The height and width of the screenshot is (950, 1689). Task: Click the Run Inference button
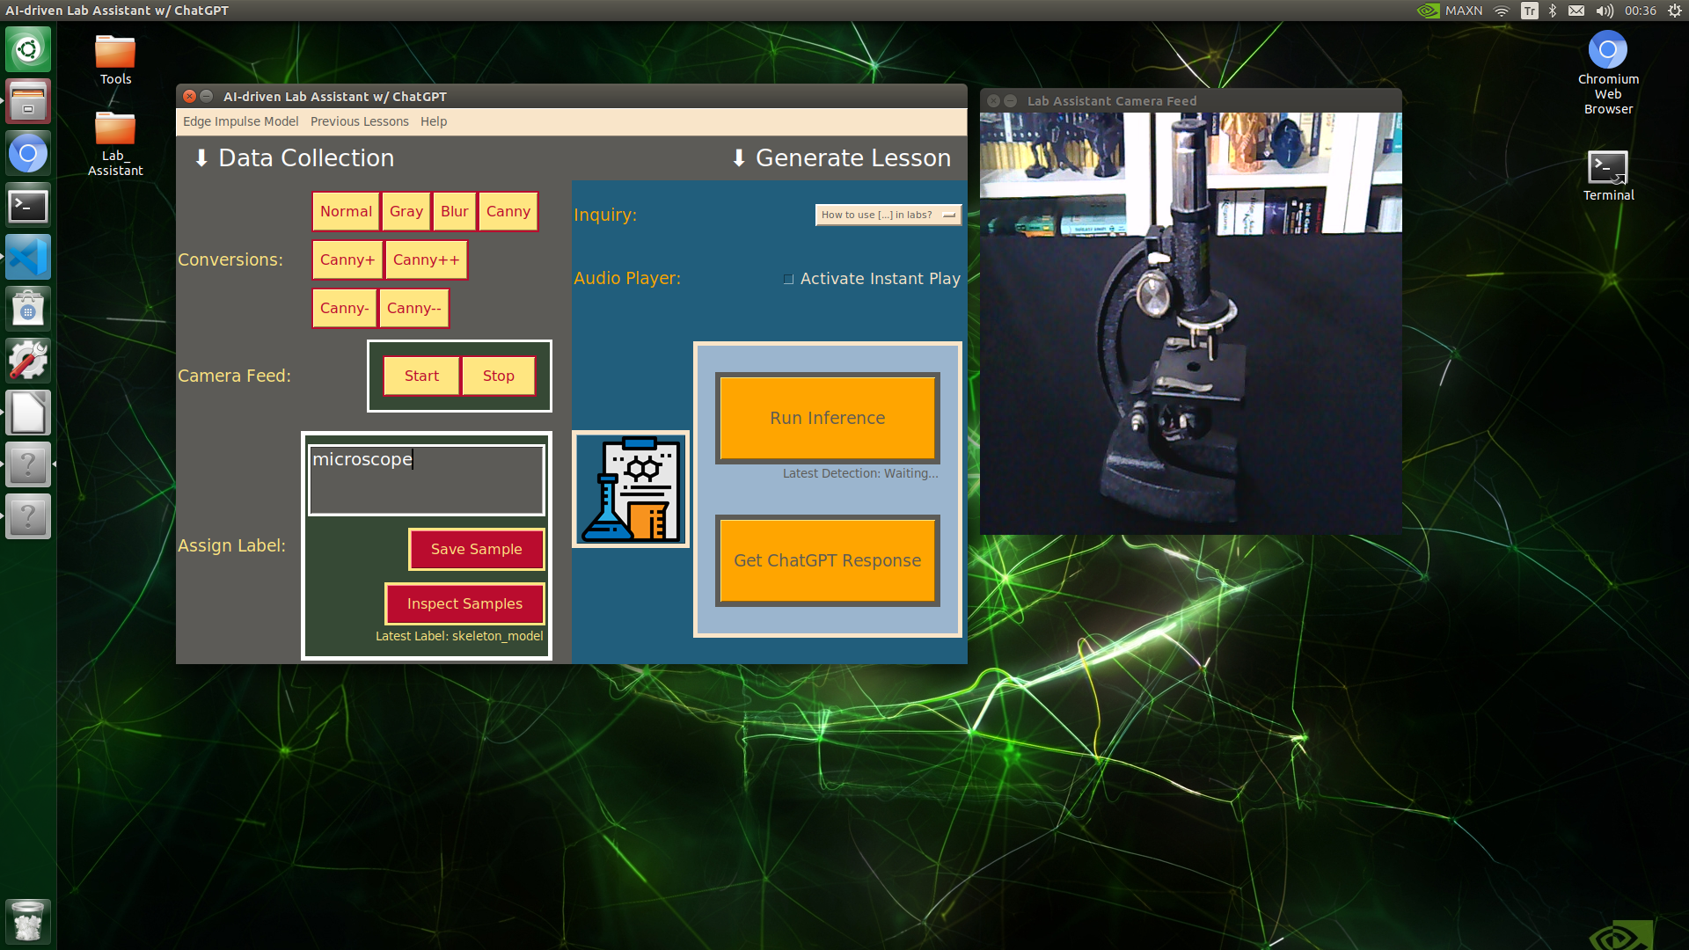pos(827,418)
